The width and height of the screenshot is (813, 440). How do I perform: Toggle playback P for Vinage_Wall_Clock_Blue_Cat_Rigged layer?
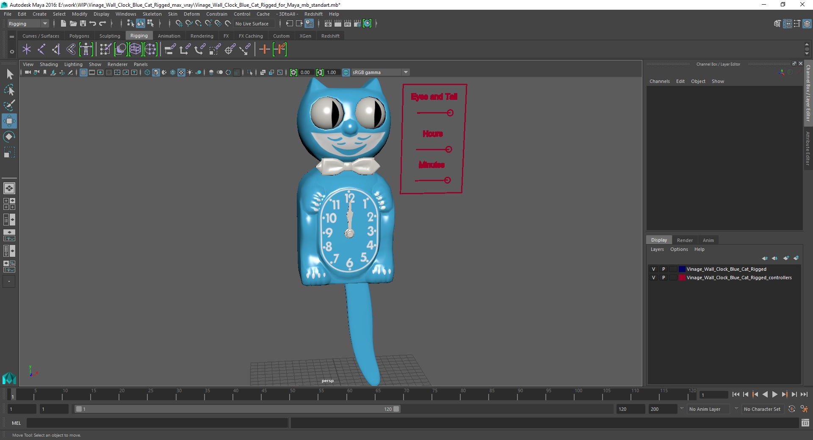pos(664,269)
